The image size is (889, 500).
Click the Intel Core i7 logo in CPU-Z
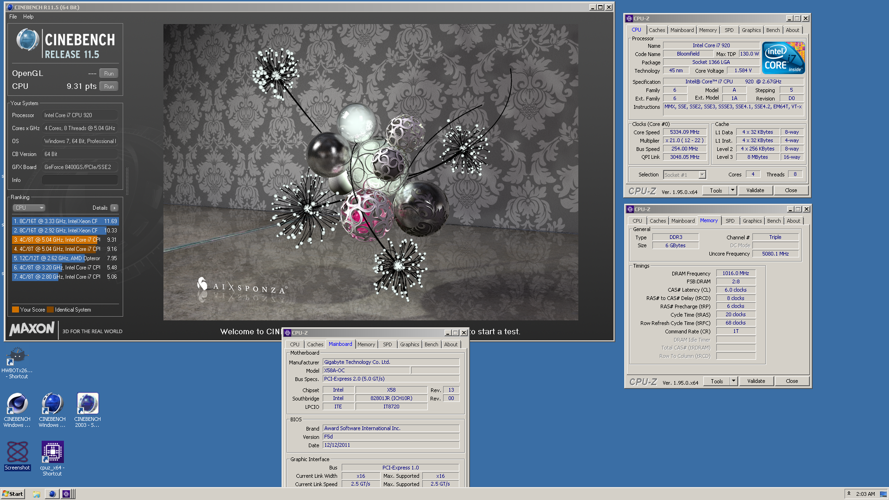pos(783,58)
